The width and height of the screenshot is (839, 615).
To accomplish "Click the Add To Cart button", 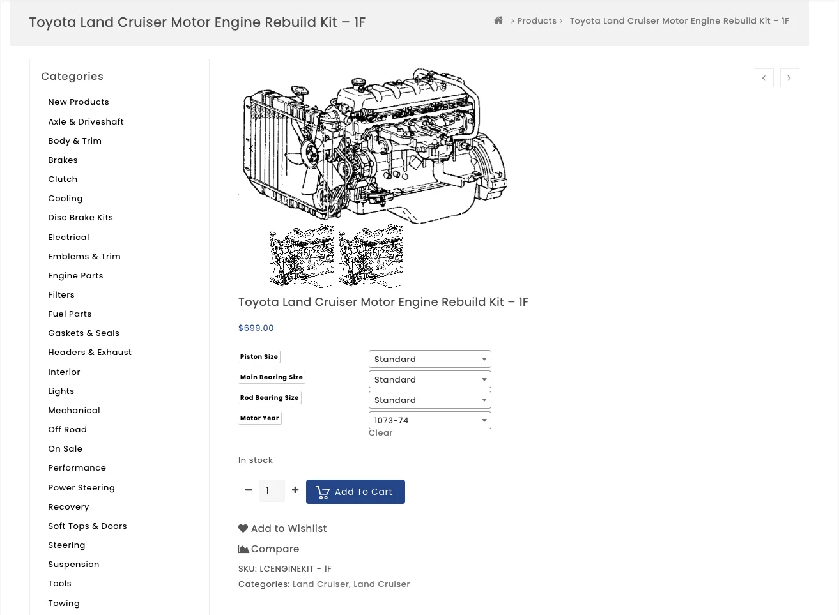I will pyautogui.click(x=355, y=492).
